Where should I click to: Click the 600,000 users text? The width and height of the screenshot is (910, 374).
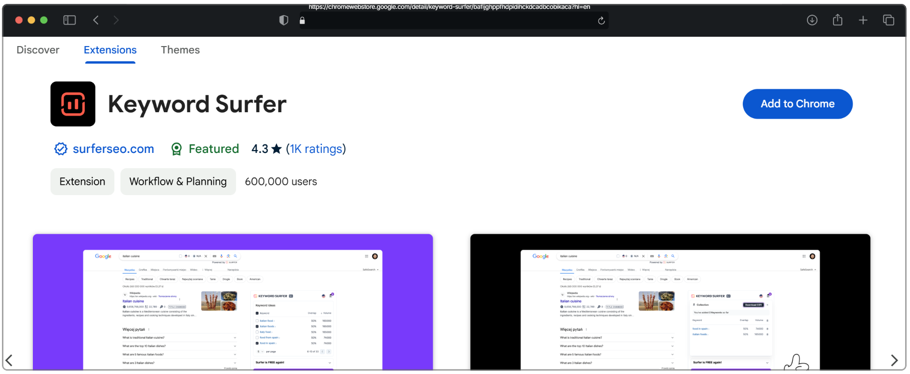pyautogui.click(x=281, y=182)
